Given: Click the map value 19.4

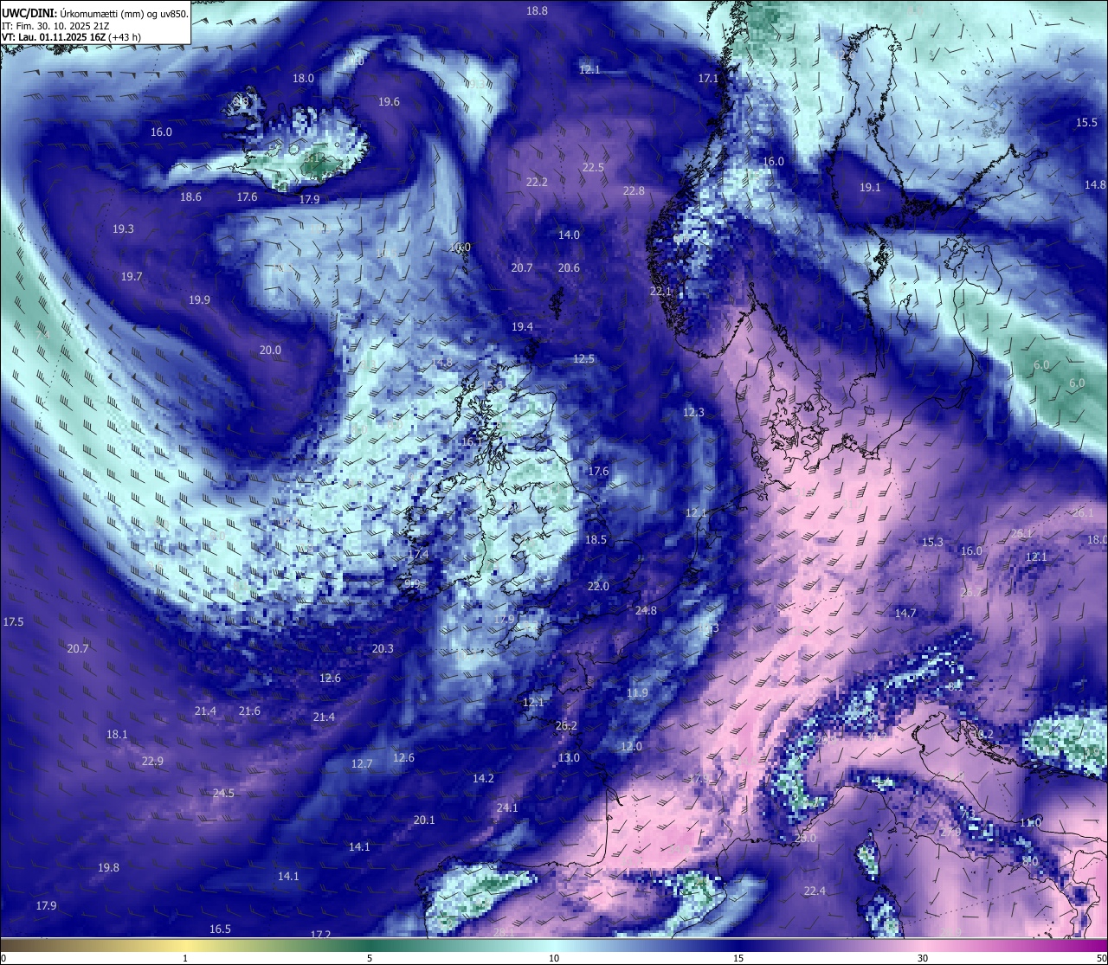Looking at the screenshot, I should click(522, 326).
